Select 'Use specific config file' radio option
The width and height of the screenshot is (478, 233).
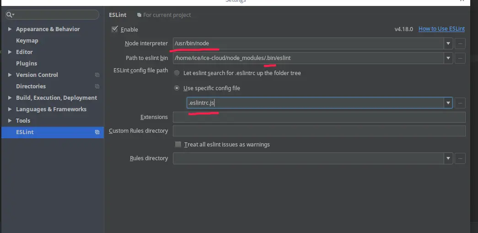click(177, 88)
